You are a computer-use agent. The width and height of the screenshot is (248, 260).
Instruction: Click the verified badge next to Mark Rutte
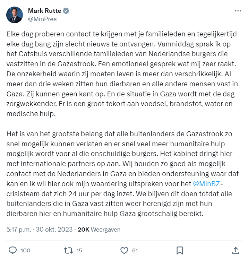[x=66, y=11]
